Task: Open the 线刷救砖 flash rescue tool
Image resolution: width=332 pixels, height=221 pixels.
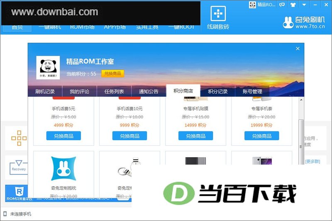Action: point(218,18)
